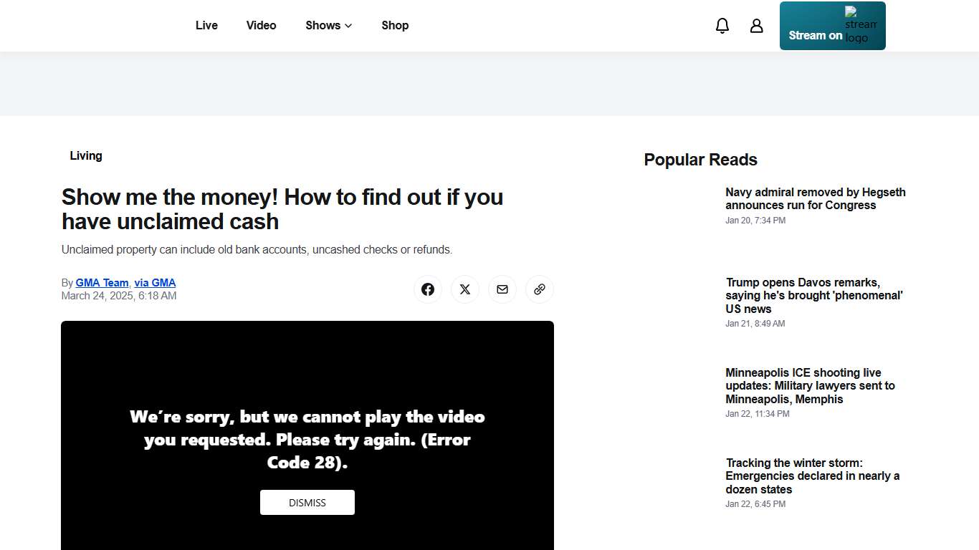Open Trump opens Davos remarks article
The width and height of the screenshot is (979, 550).
click(x=813, y=295)
